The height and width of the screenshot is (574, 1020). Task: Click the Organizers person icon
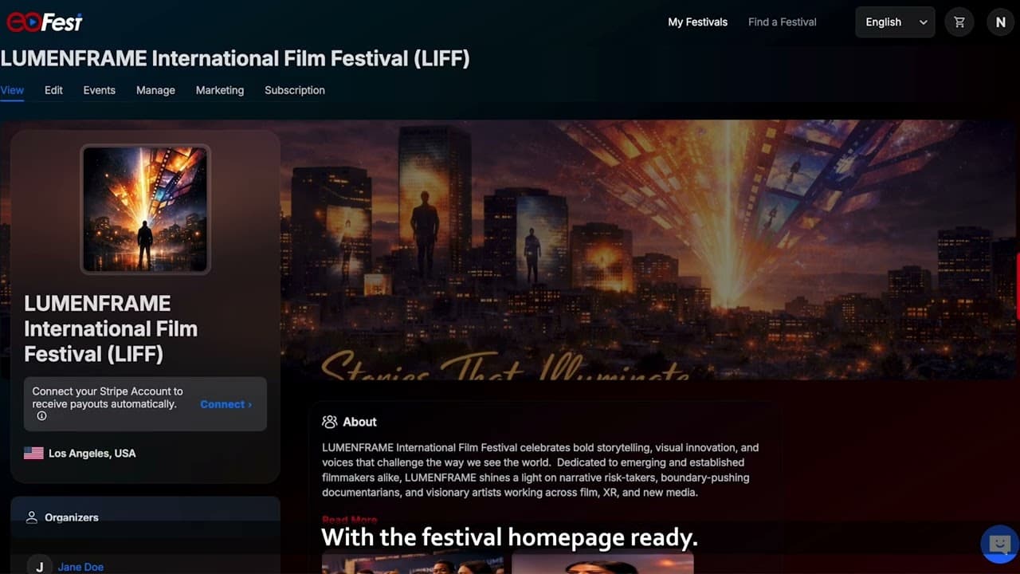(32, 517)
